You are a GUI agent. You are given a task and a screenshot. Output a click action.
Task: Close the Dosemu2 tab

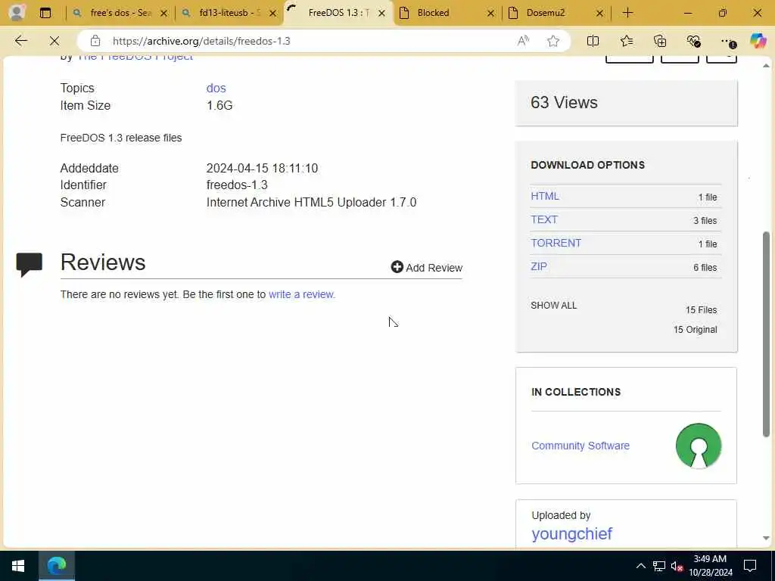[x=599, y=14]
